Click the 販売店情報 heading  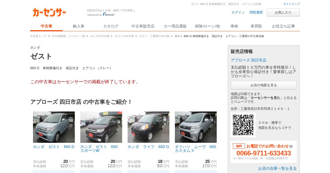tap(242, 51)
